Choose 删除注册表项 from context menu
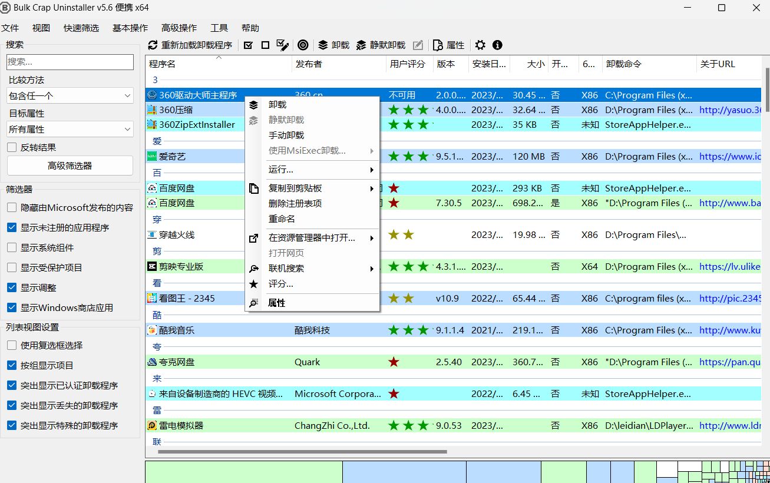This screenshot has height=483, width=770. [312, 203]
